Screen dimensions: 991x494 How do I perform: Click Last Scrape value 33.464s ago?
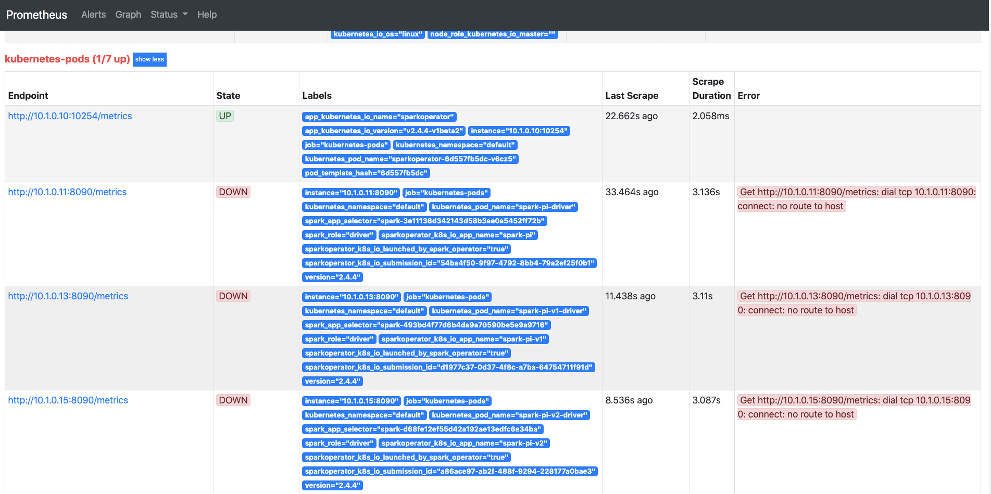(x=632, y=192)
